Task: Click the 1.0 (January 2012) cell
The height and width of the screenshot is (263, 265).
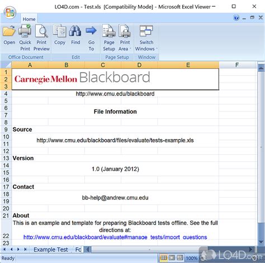Action: [115, 169]
